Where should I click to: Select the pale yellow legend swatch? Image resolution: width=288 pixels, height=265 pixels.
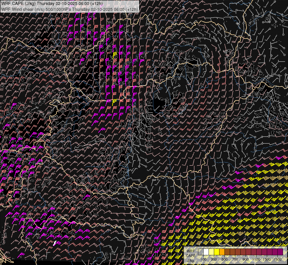click(x=211, y=252)
